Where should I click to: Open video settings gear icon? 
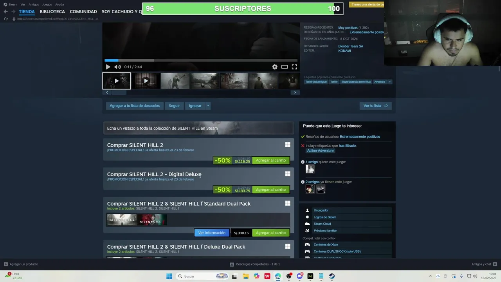(275, 67)
